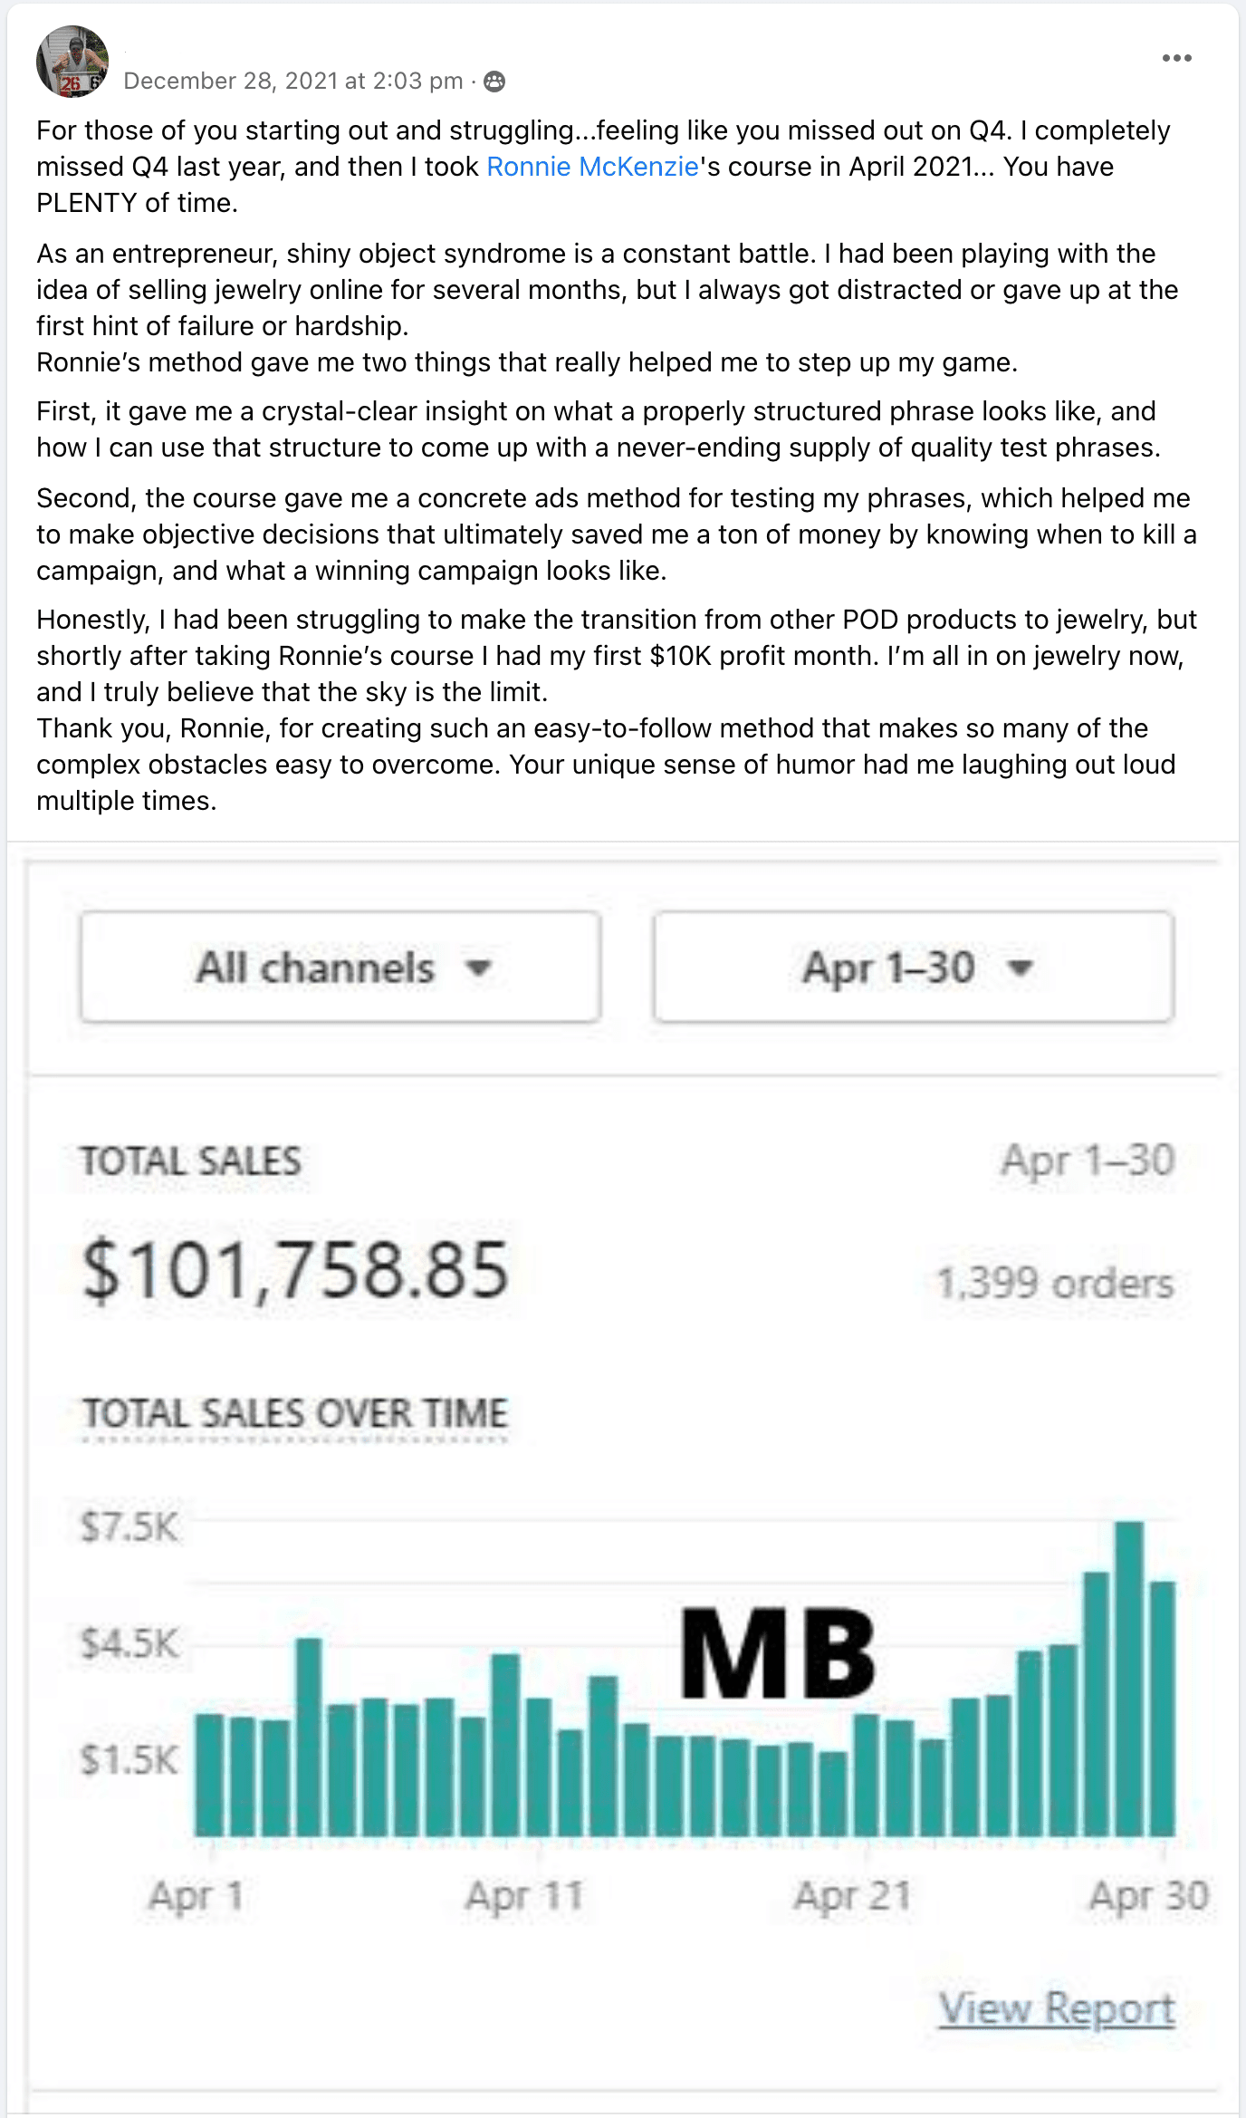Click the MB watermark on the chart

pos(777,1652)
